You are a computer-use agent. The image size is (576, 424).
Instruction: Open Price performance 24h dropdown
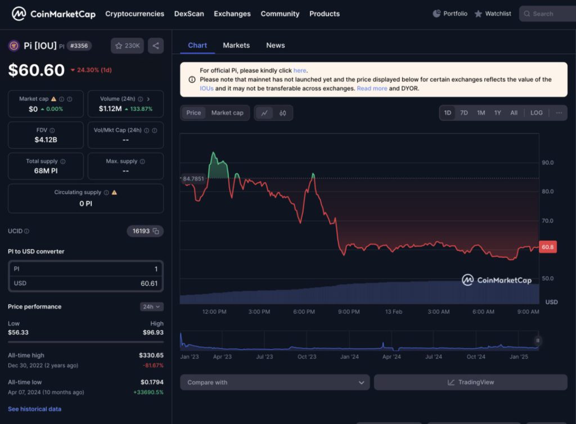tap(152, 307)
